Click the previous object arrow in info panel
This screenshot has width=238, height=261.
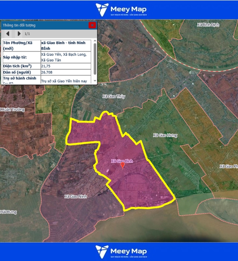tap(7, 34)
